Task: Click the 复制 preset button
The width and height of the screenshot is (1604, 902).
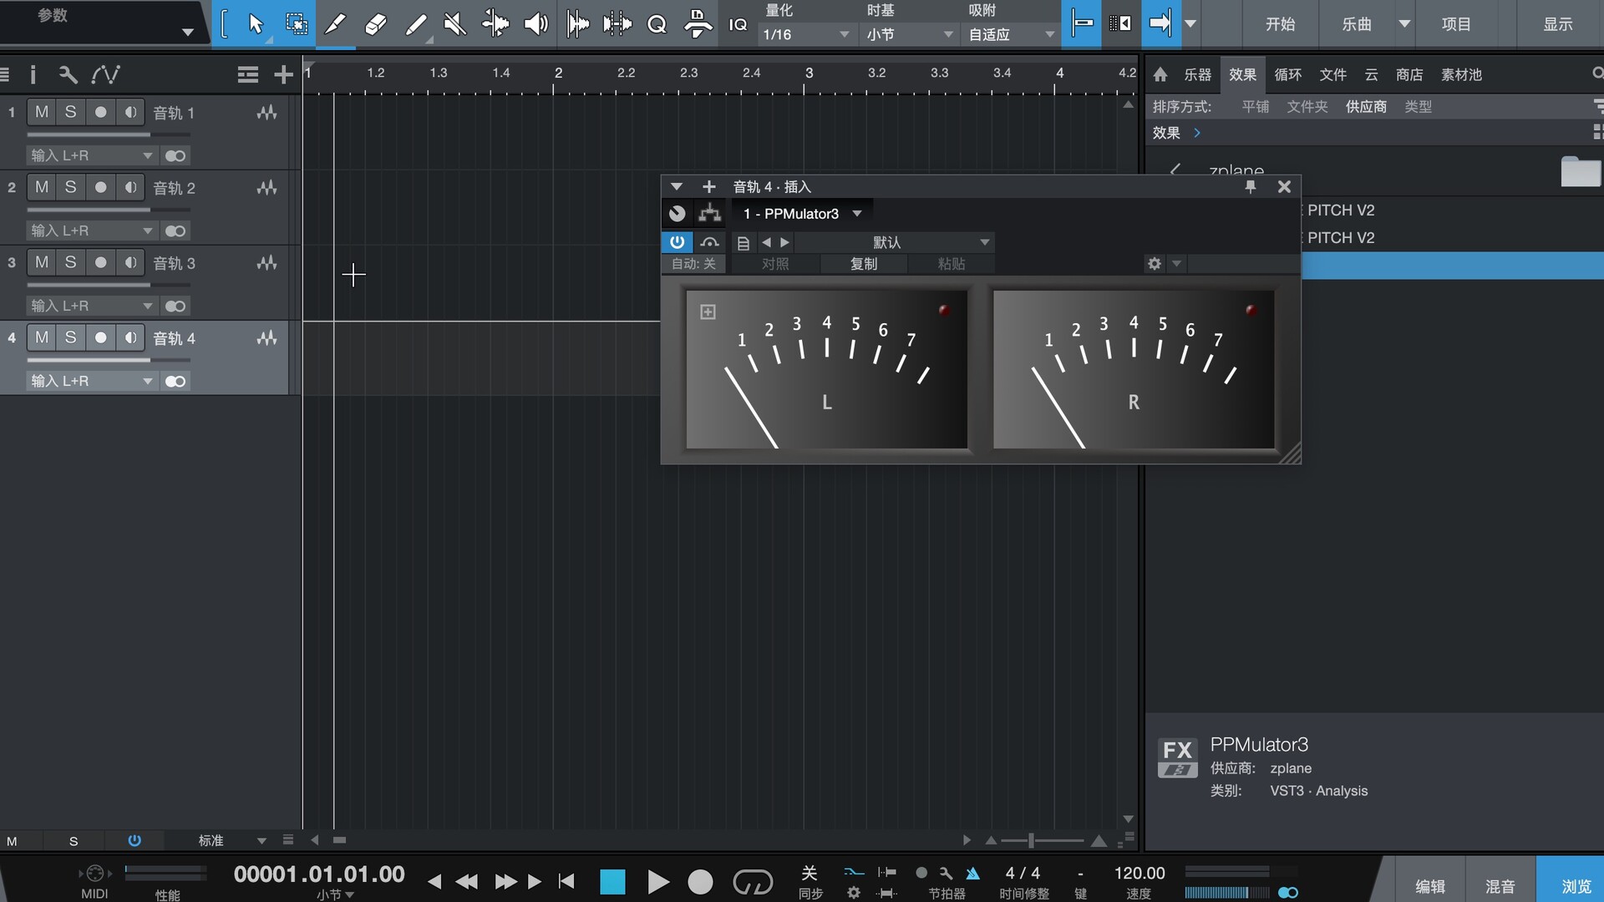Action: coord(864,264)
